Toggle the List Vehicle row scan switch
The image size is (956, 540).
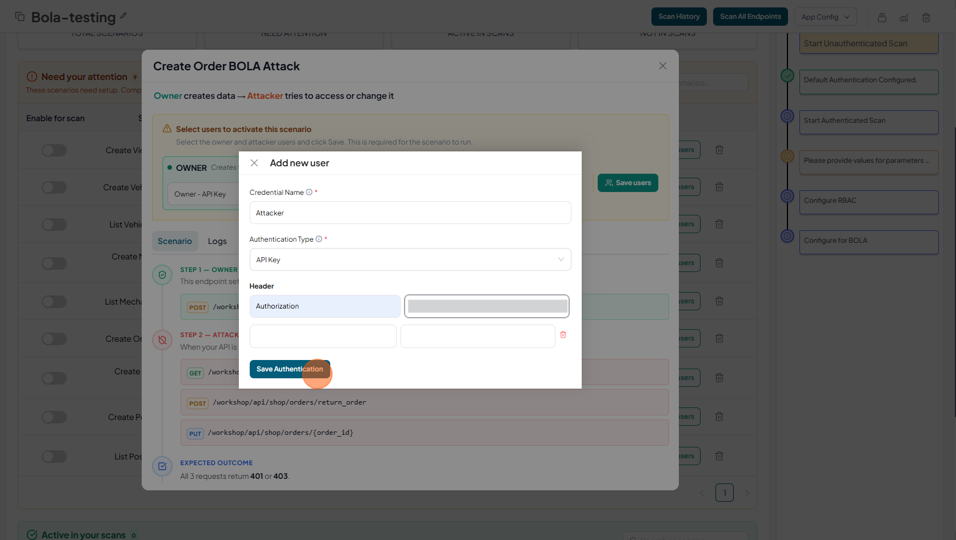tap(54, 225)
